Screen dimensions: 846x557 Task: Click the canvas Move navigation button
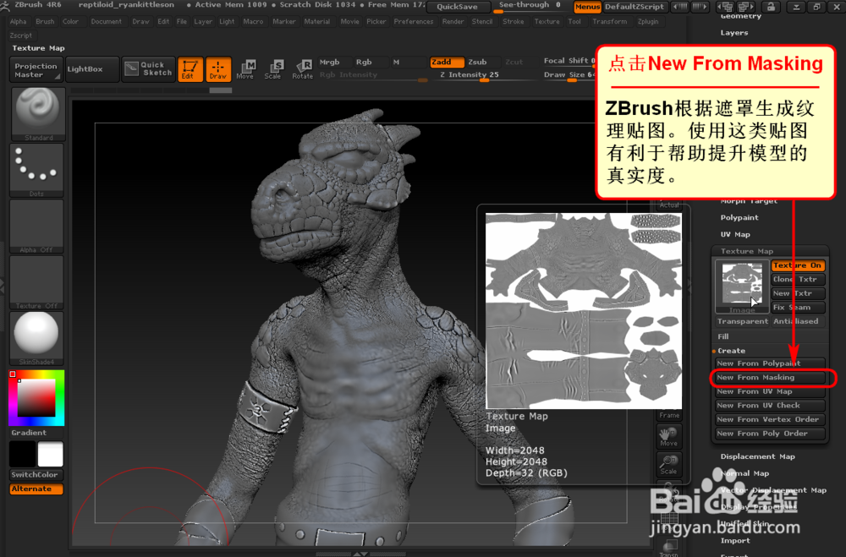[669, 436]
